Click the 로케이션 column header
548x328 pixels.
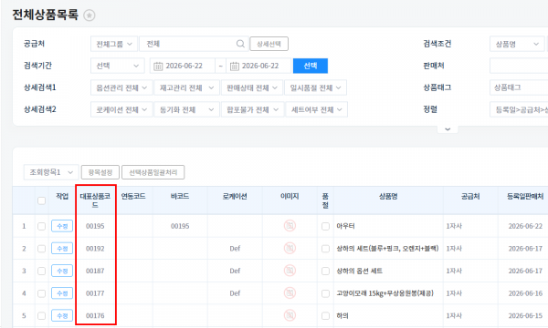pyautogui.click(x=235, y=196)
